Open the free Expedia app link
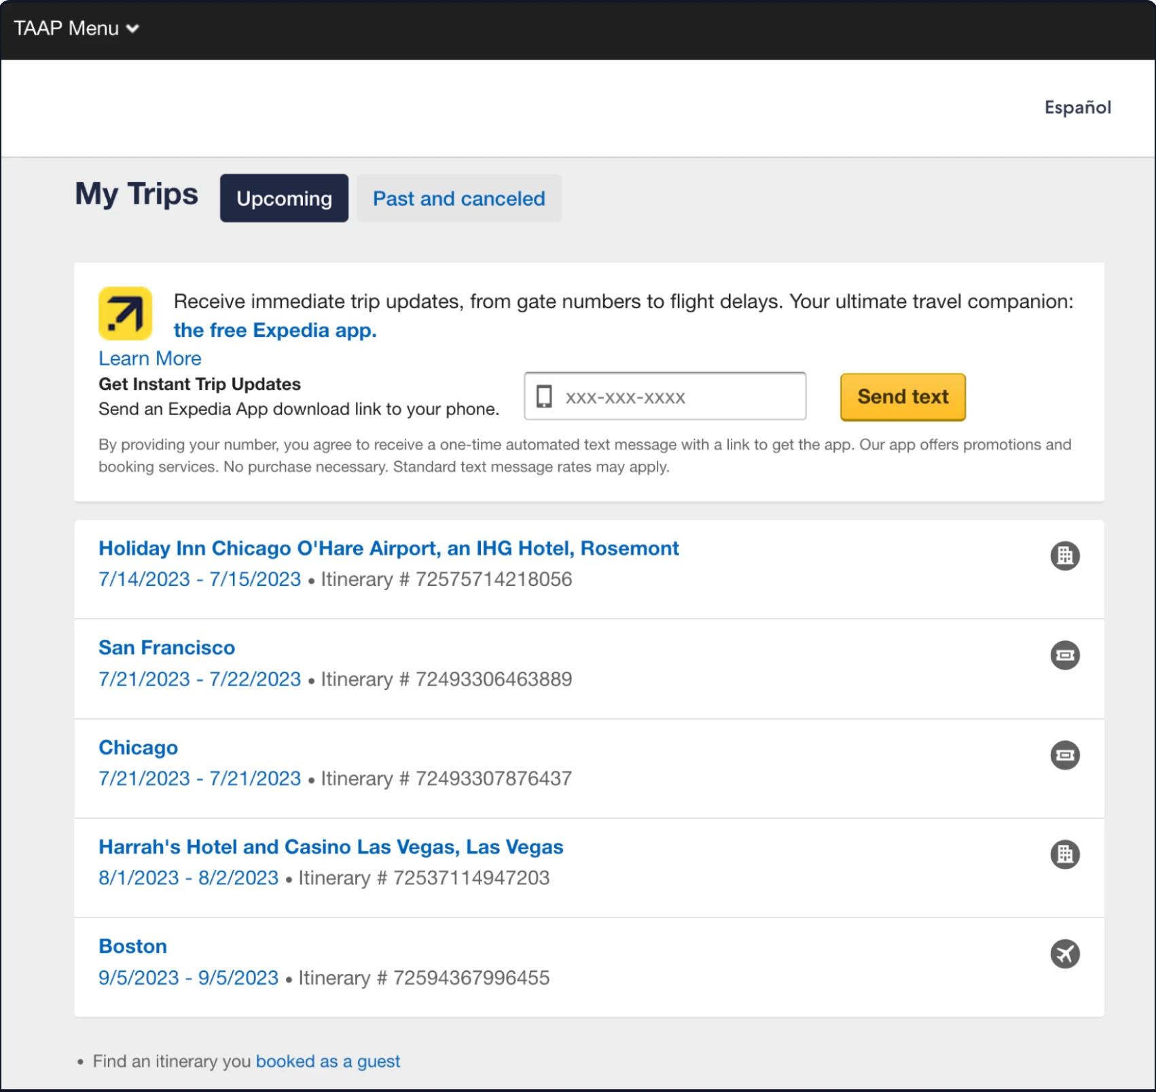 pos(275,330)
